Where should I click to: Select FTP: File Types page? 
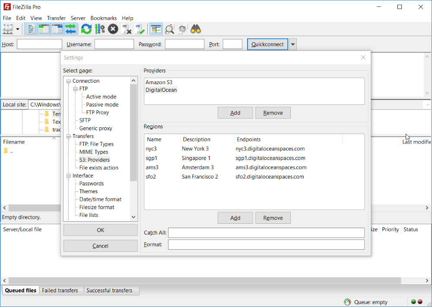tap(96, 144)
